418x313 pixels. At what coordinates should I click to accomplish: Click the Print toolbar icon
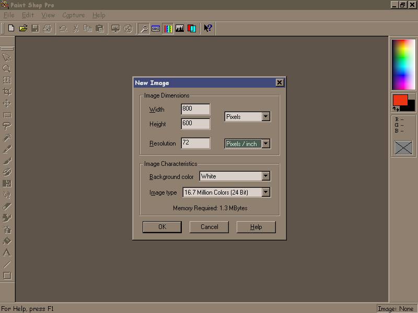point(47,28)
